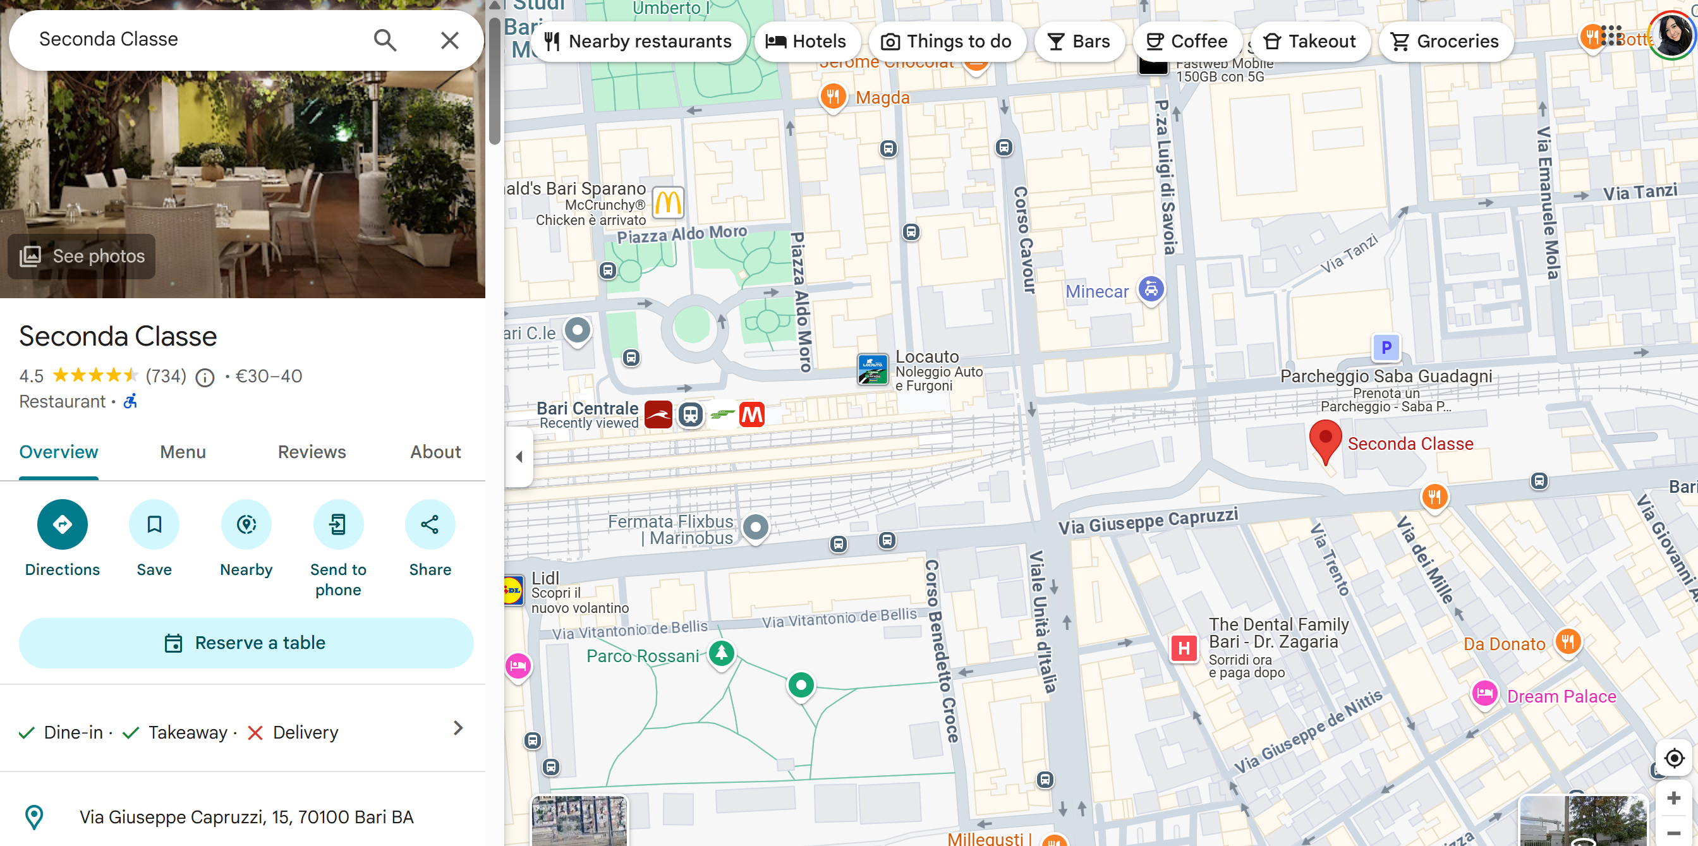Zoom in the map
Image resolution: width=1698 pixels, height=846 pixels.
pyautogui.click(x=1673, y=799)
